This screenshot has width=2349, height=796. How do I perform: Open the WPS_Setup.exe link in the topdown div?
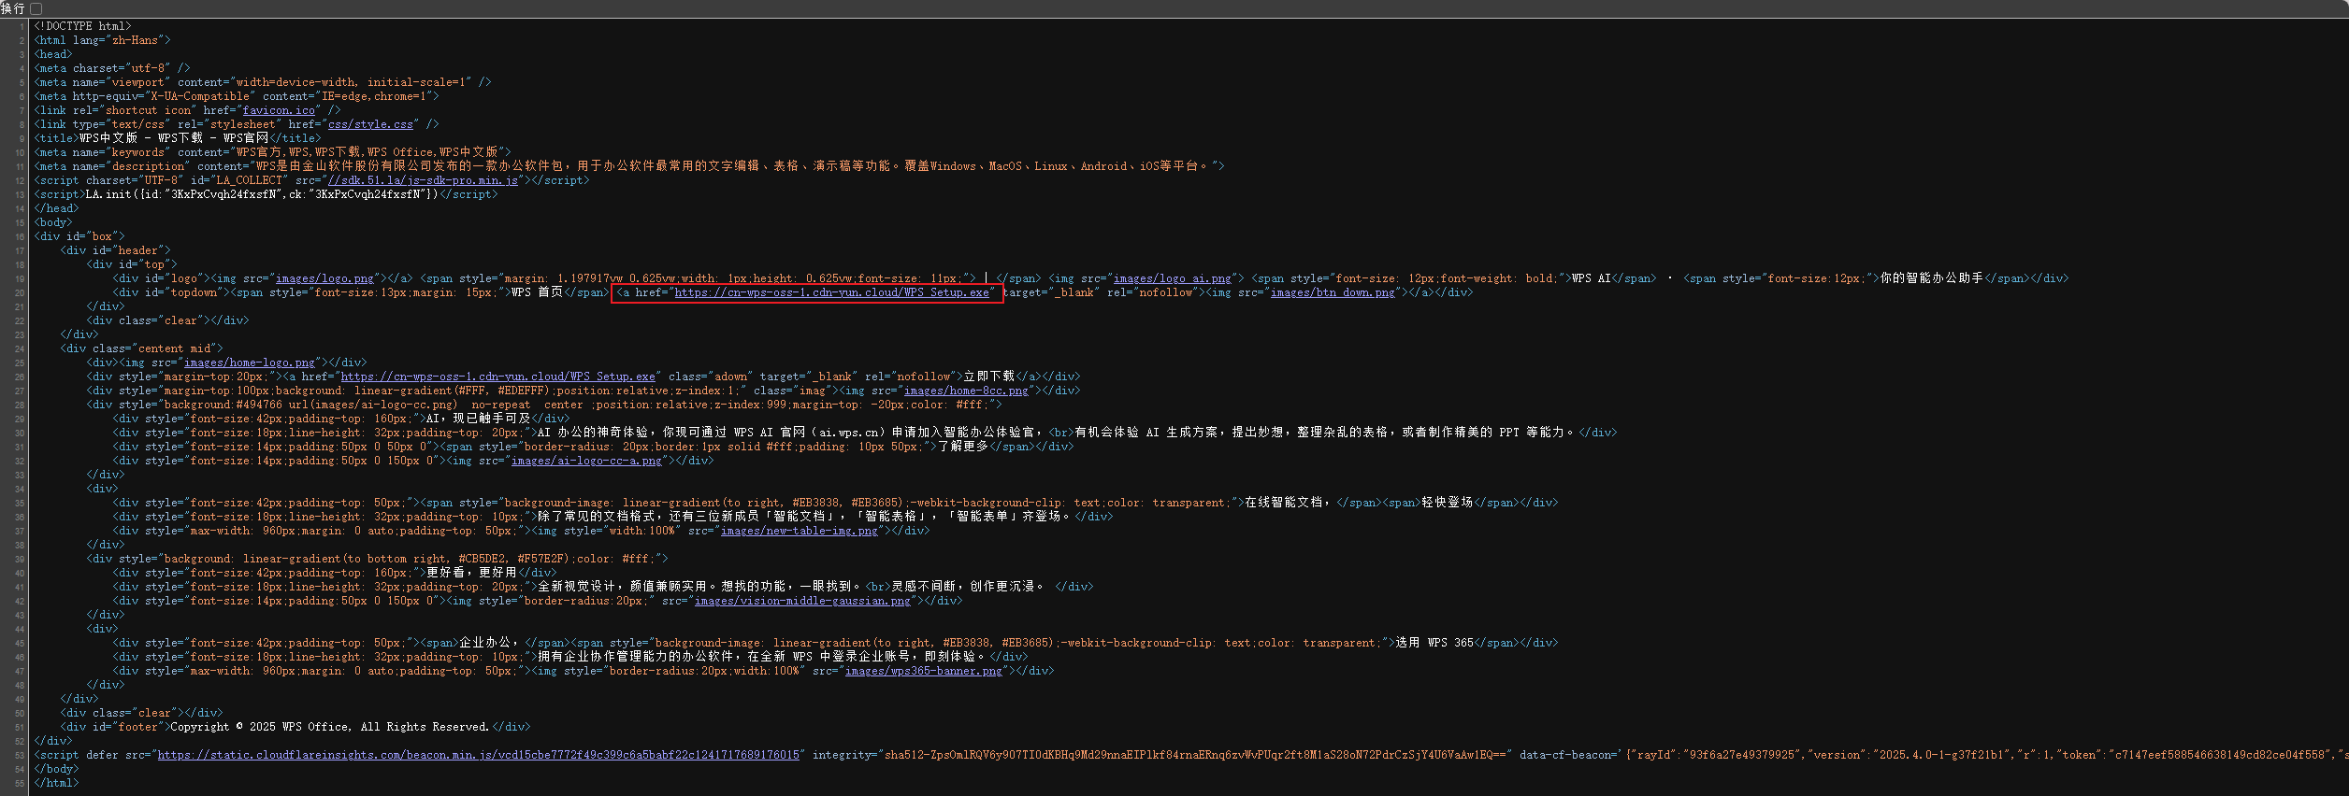coord(831,292)
